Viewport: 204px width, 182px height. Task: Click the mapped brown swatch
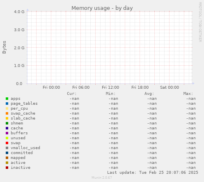click(7, 158)
